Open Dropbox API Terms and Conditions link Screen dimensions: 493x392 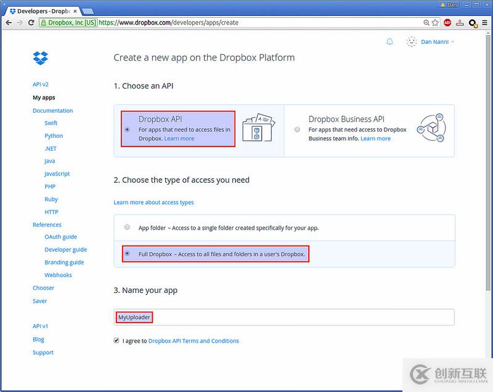194,341
